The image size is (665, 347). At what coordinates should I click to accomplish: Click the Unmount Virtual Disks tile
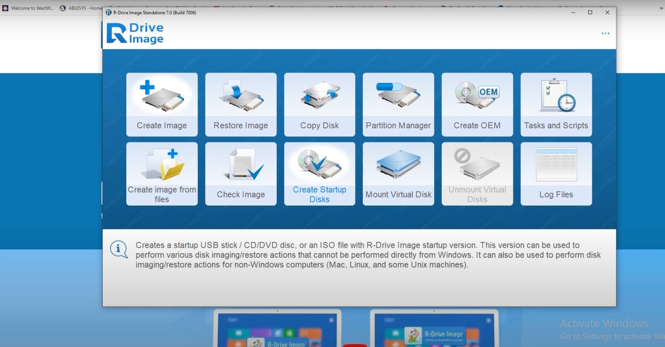click(477, 174)
